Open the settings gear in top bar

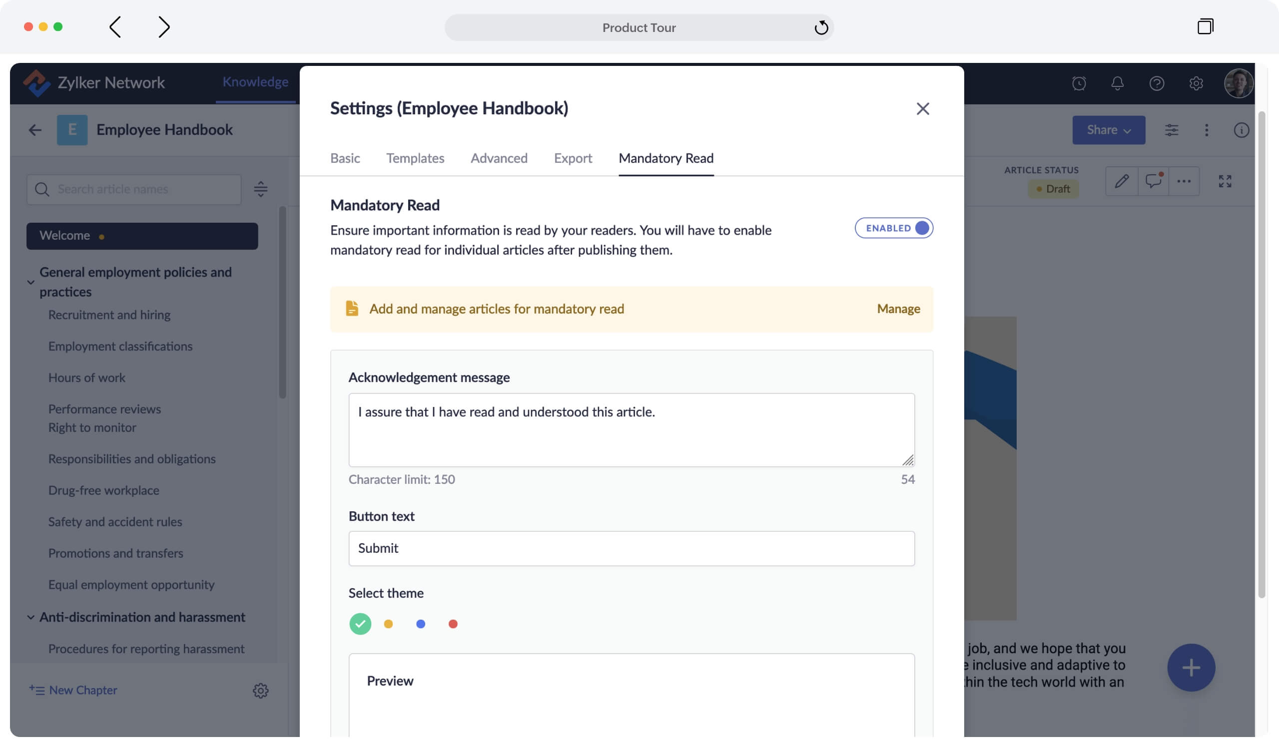point(1196,83)
